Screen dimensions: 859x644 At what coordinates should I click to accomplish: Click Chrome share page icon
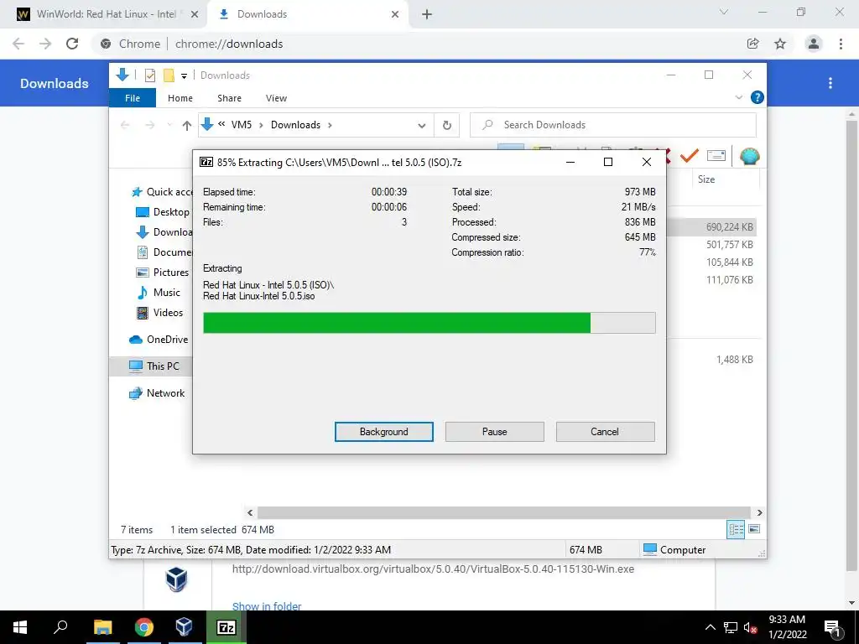click(752, 44)
